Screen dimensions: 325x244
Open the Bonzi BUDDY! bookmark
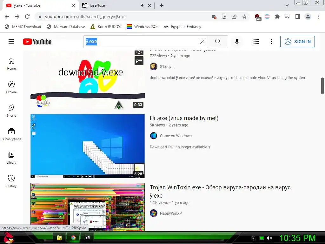[x=106, y=27]
